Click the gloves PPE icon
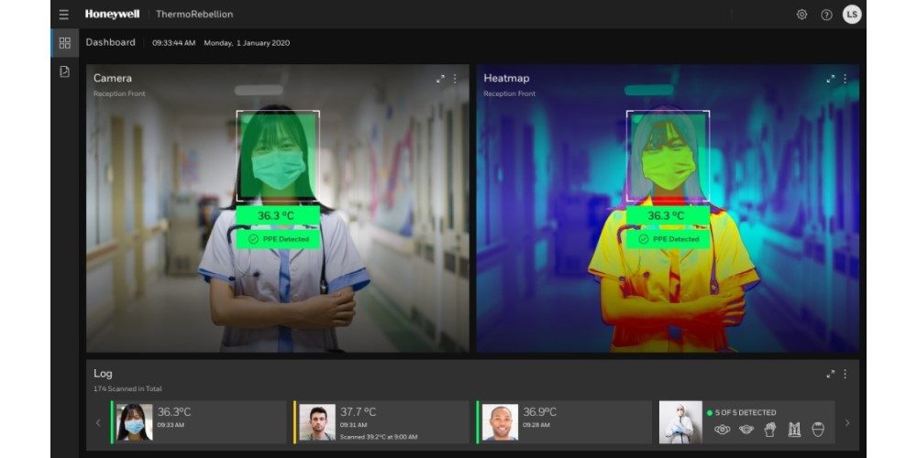The height and width of the screenshot is (458, 917). 770,430
